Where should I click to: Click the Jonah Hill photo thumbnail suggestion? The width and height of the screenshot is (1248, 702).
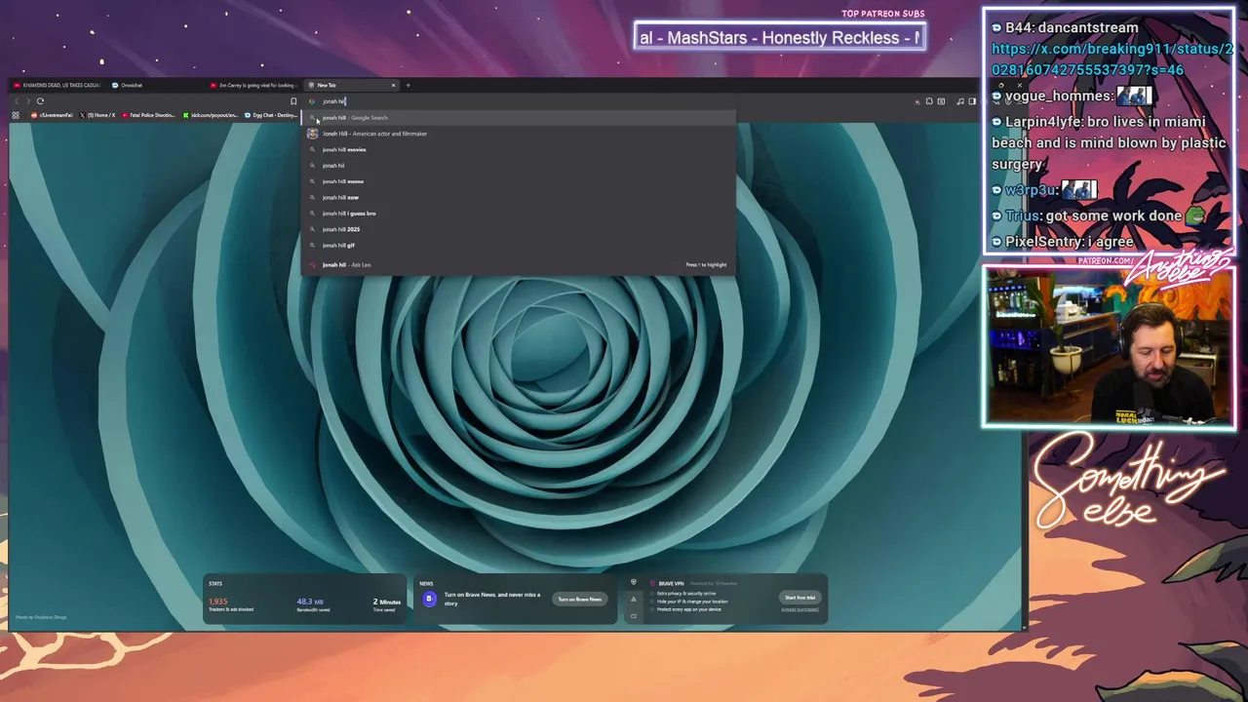(312, 134)
